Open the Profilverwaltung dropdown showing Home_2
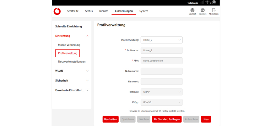Image resolution: width=276 pixels, height=126 pixels. pos(161,40)
